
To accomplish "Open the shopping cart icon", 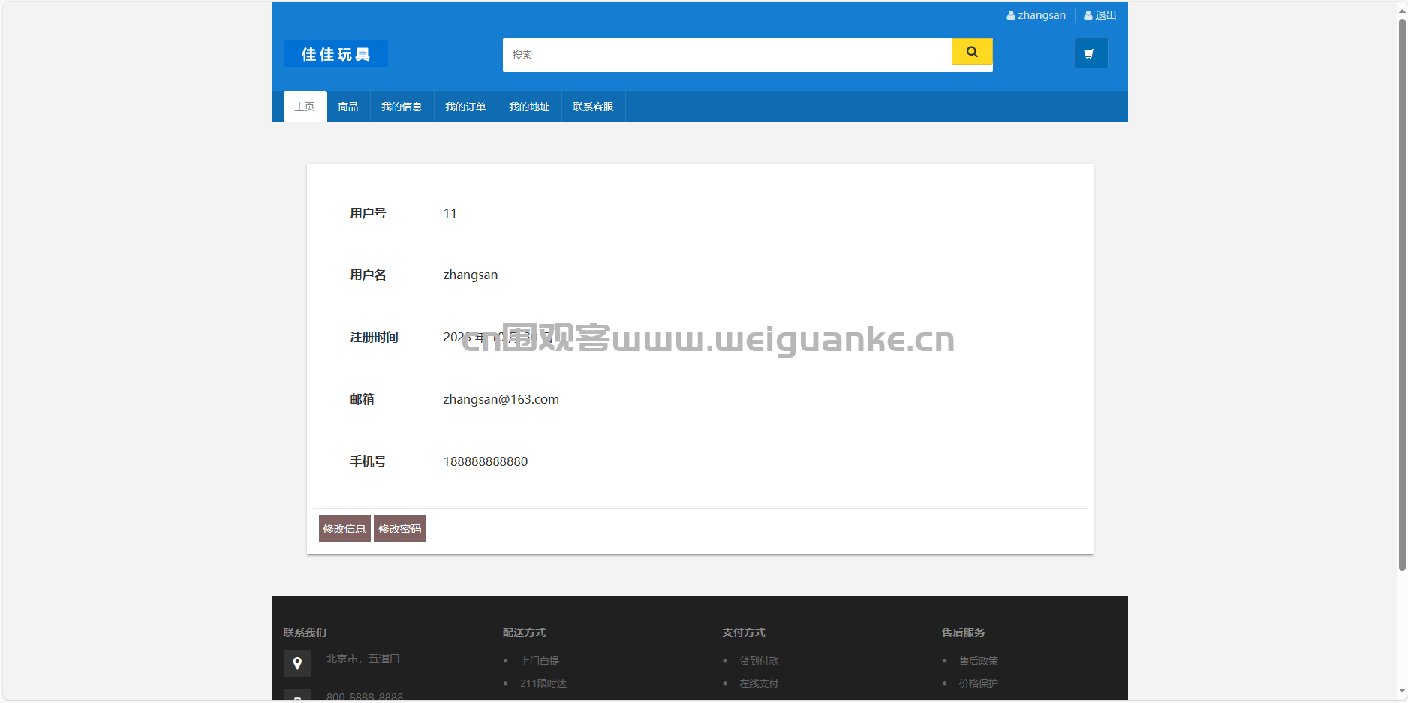I will pos(1091,53).
